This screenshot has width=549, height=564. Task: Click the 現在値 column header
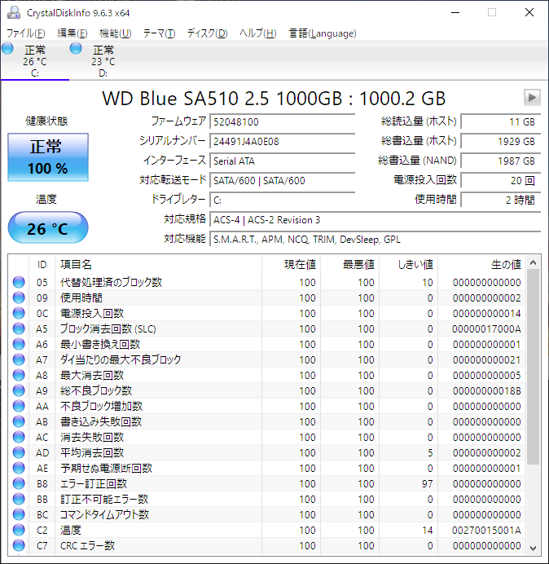tap(292, 264)
